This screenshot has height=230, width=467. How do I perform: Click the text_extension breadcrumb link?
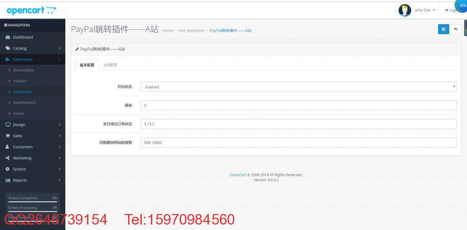click(191, 31)
